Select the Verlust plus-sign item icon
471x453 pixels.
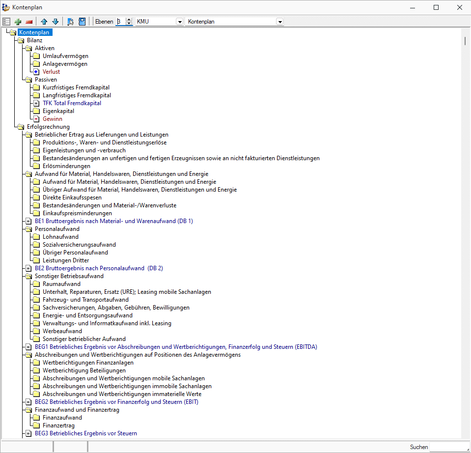click(36, 72)
